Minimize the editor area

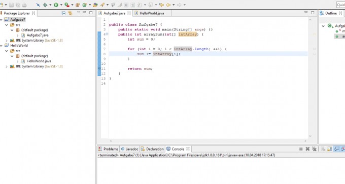[x=306, y=12]
